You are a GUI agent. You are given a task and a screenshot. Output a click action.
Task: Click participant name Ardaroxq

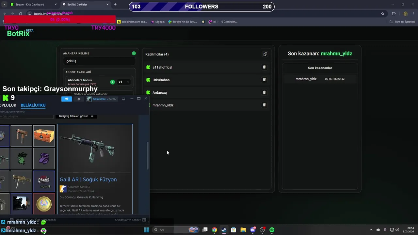pos(160,93)
